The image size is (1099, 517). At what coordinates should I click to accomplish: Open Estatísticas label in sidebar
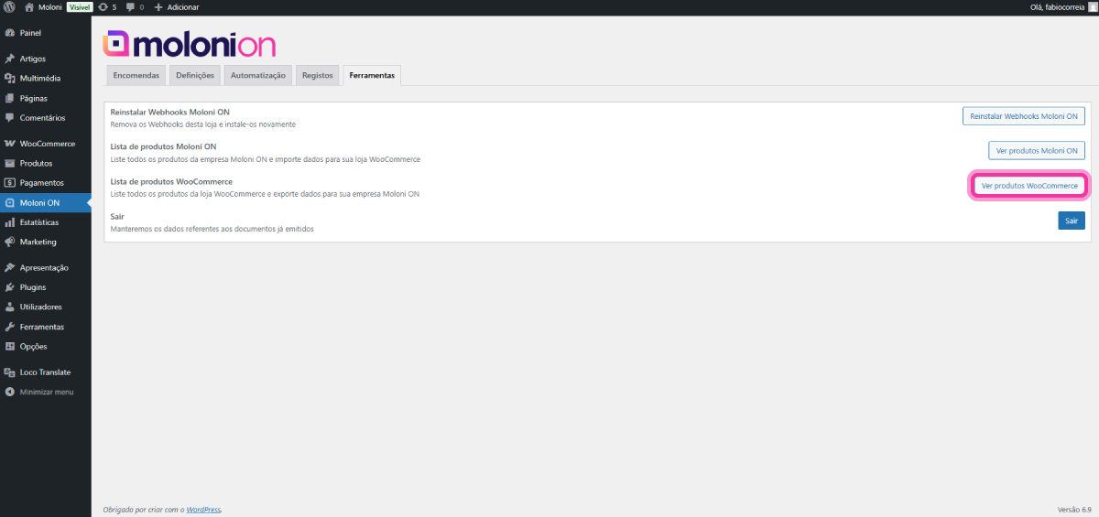[39, 222]
